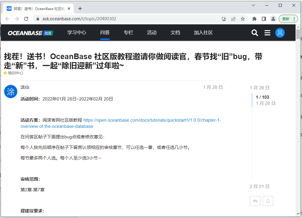This screenshot has height=218, width=302.
Task: Bookmark this page with the star icon
Action: coord(243,19)
